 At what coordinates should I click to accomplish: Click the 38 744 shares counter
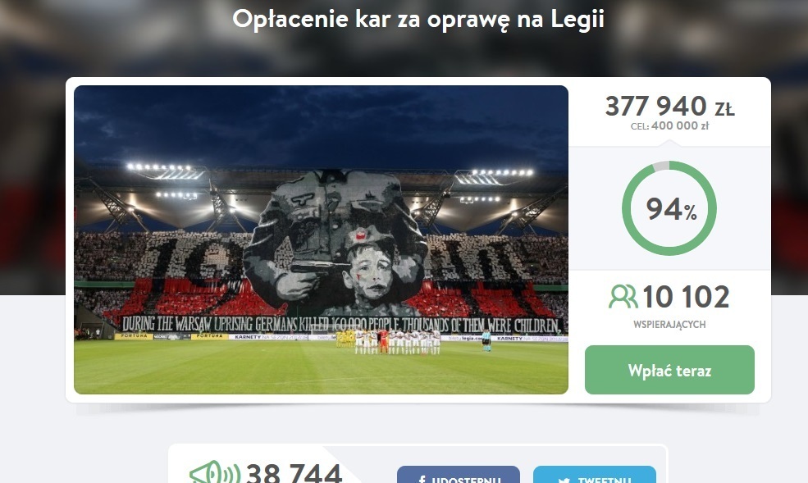pos(294,473)
